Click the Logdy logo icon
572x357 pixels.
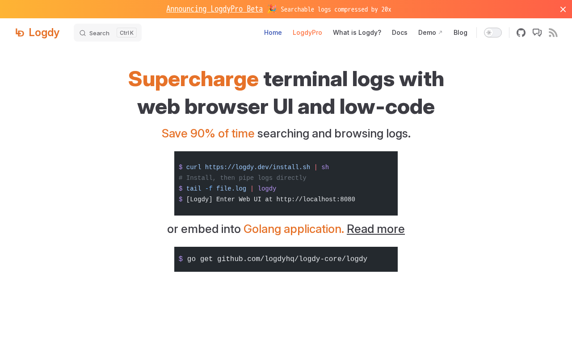pyautogui.click(x=20, y=33)
